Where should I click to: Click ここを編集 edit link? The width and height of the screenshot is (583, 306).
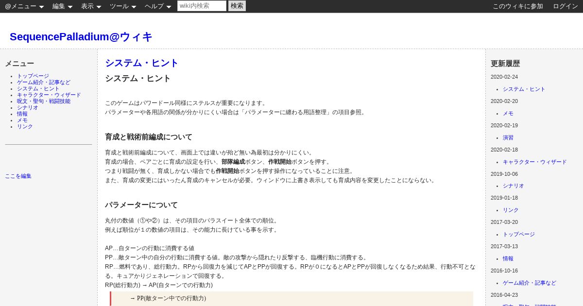18,176
